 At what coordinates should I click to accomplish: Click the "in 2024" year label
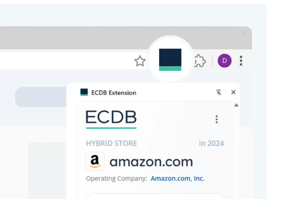[211, 143]
